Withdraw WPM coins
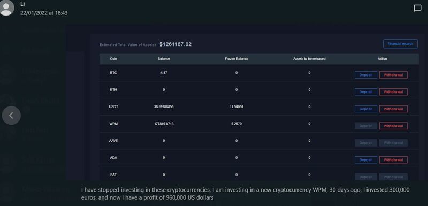Image resolution: width=428 pixels, height=206 pixels. [393, 126]
